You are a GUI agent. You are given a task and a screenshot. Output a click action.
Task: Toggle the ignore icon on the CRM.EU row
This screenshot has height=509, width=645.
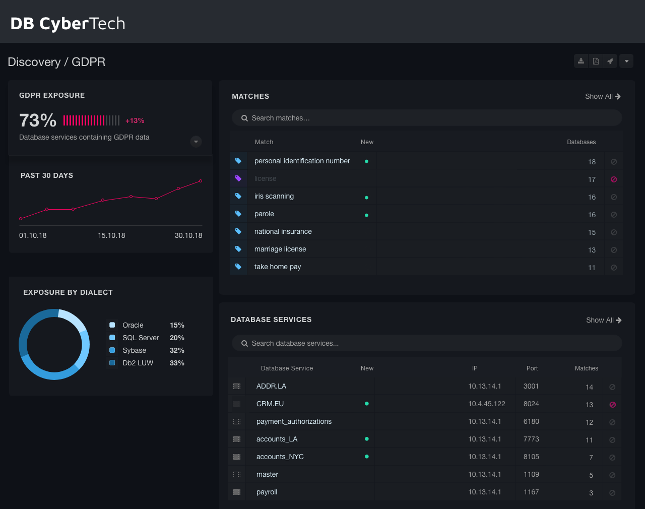613,405
